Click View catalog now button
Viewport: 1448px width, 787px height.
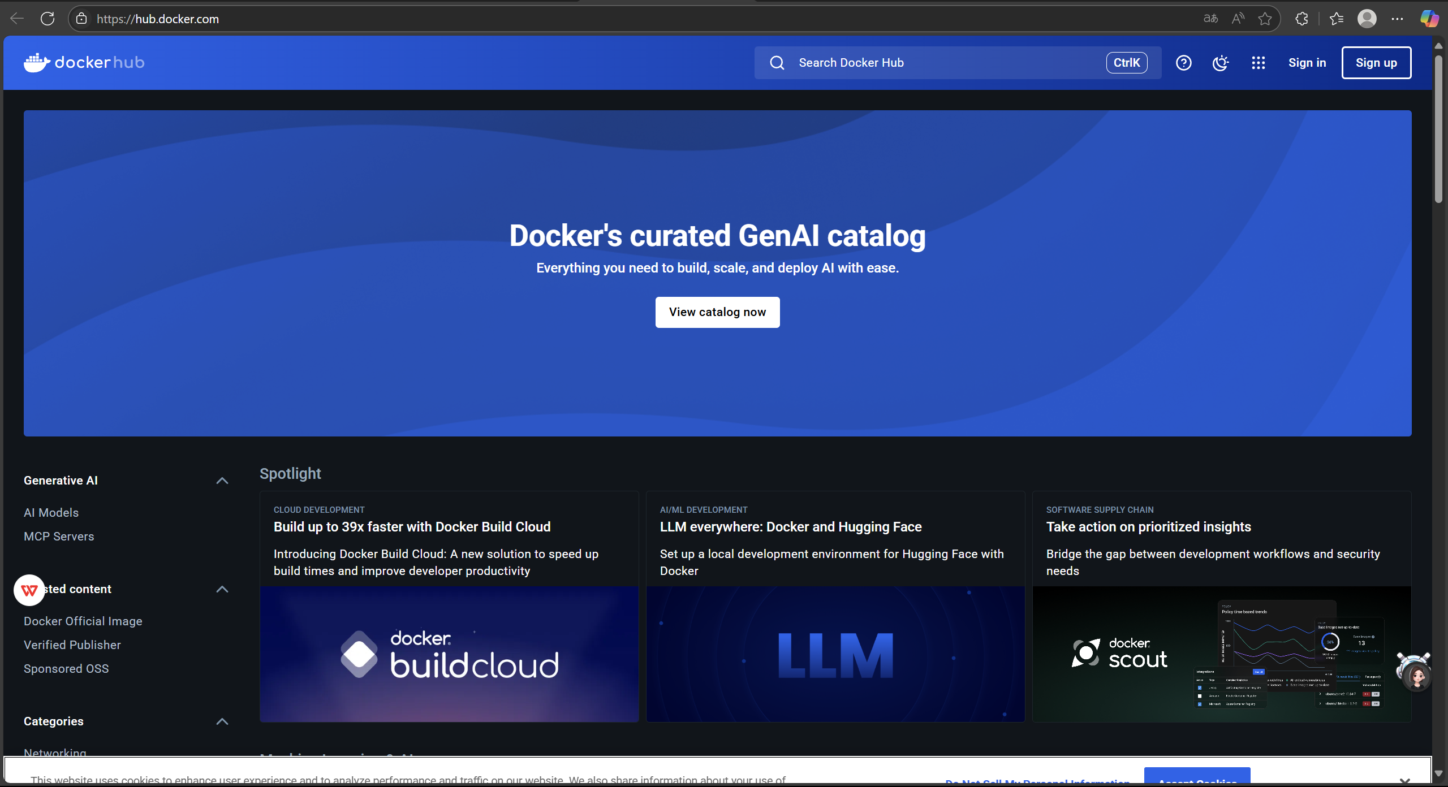[x=717, y=312]
